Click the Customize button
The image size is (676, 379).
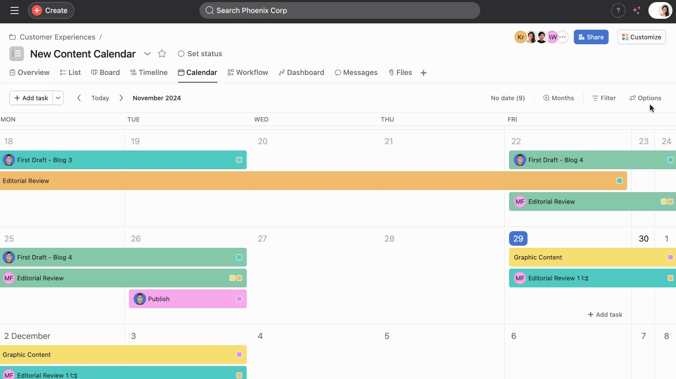click(641, 37)
